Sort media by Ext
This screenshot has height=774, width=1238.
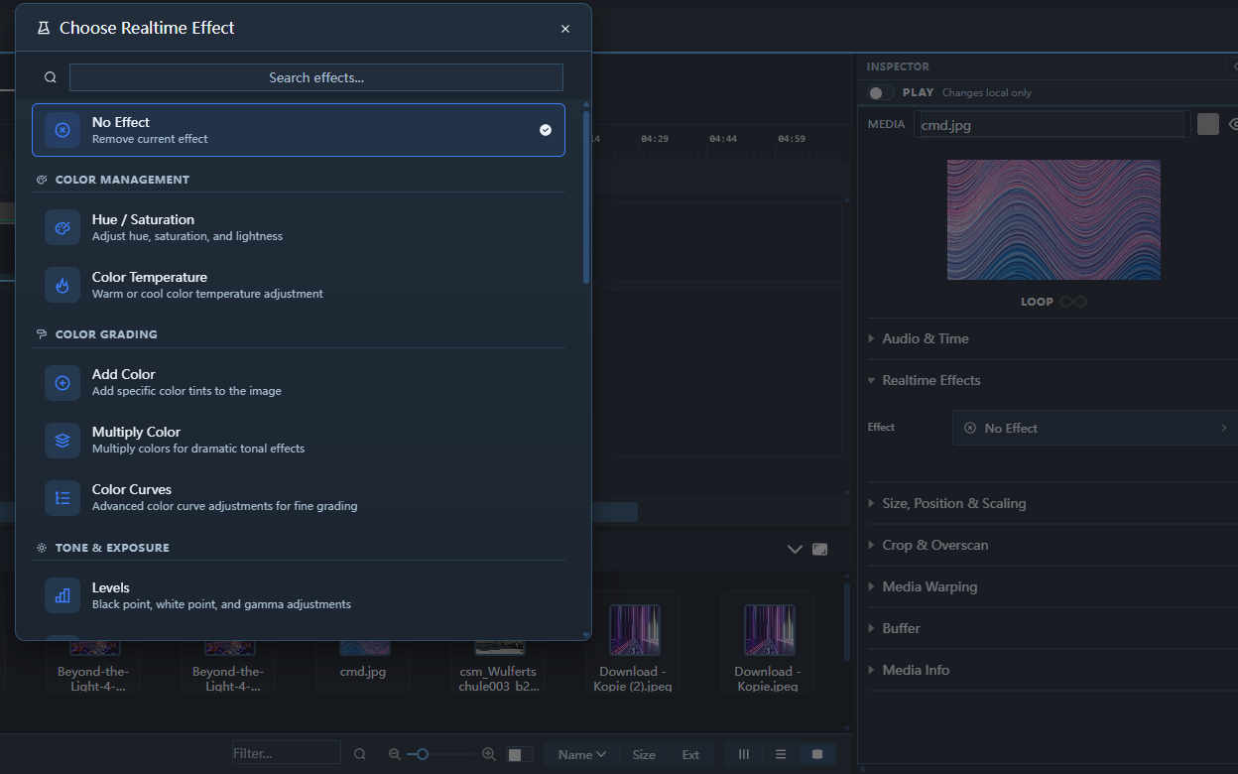tap(690, 754)
